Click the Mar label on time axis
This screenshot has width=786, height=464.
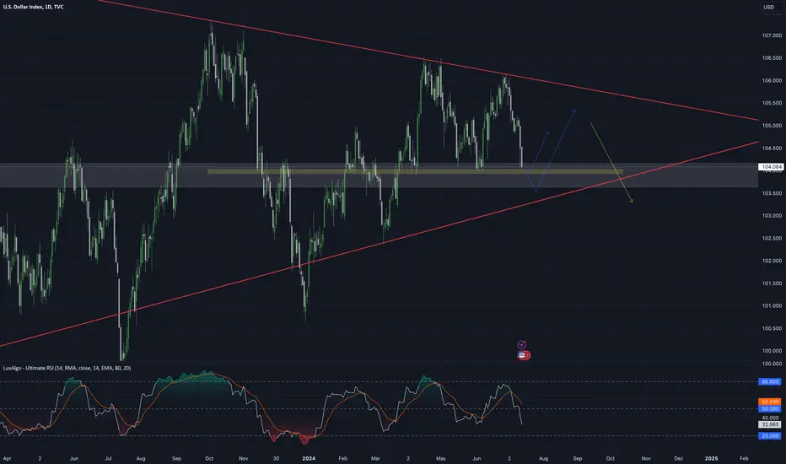click(375, 458)
